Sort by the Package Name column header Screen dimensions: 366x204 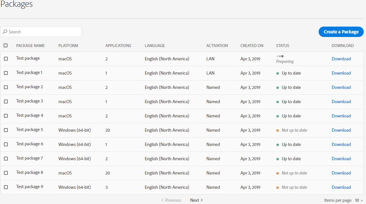click(30, 46)
